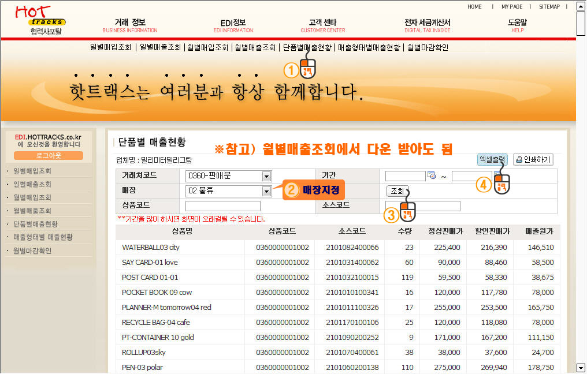Select the PT-CONTAINER 10 gold product name
This screenshot has width=587, height=374.
(158, 337)
